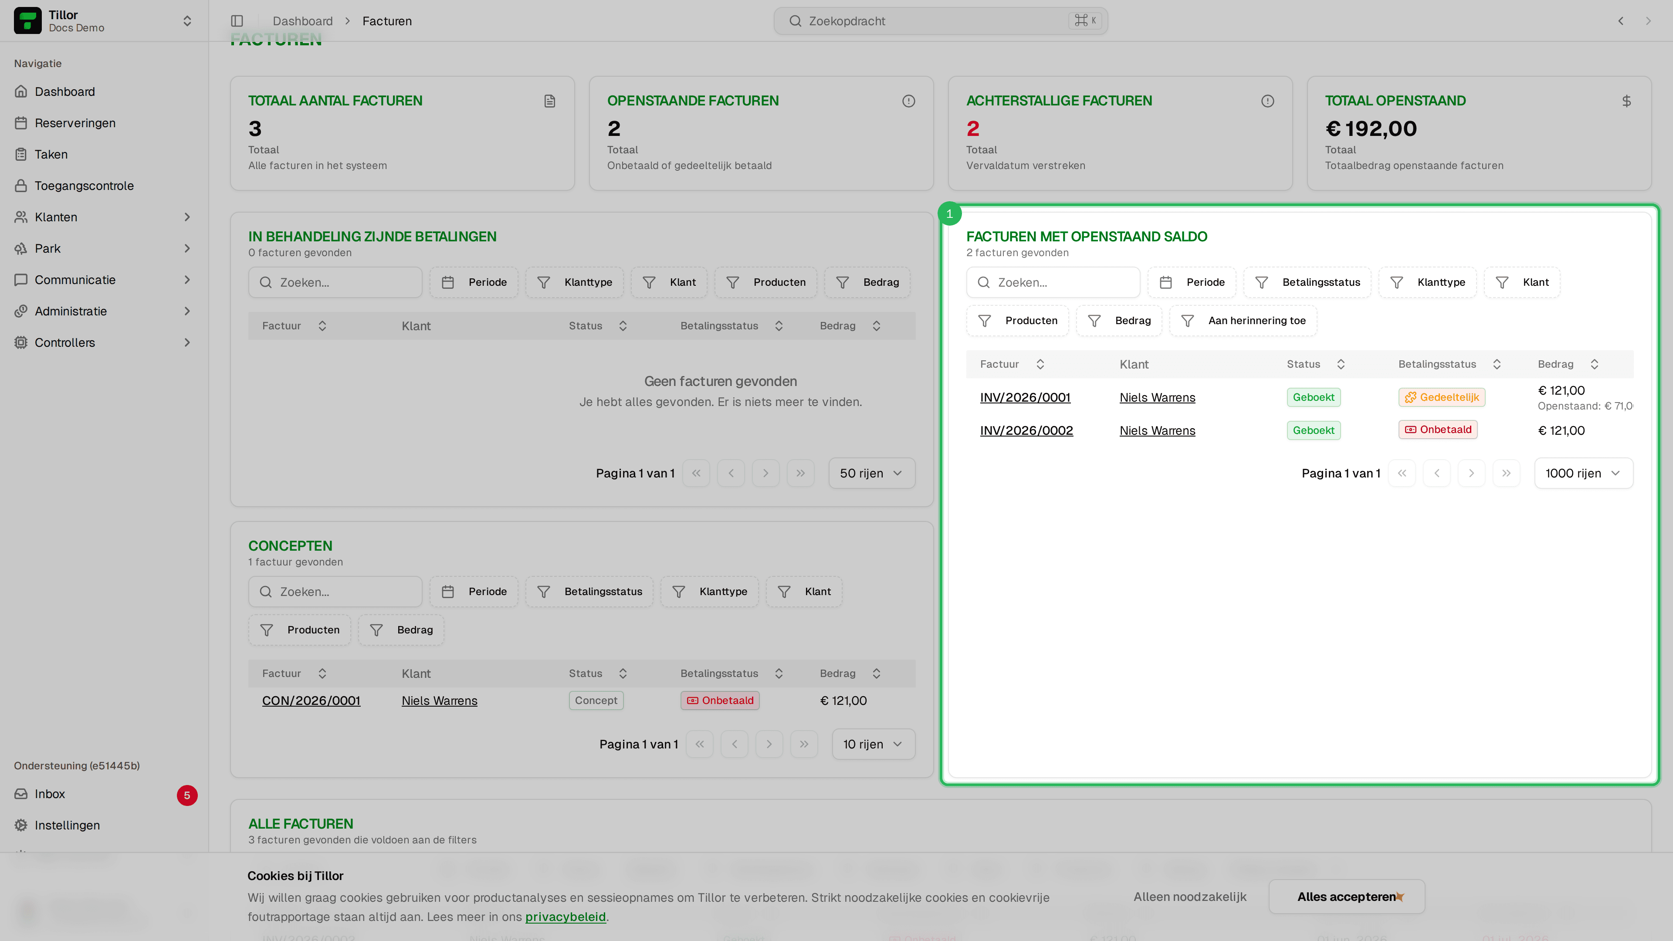The image size is (1673, 941).
Task: Open the Tillor workspace switcher
Action: 104,21
